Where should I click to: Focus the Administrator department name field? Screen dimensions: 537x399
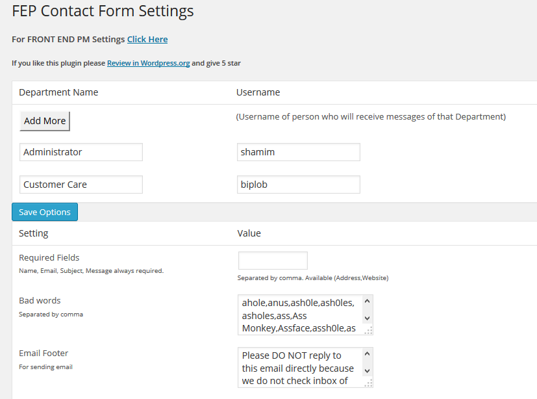(x=81, y=152)
